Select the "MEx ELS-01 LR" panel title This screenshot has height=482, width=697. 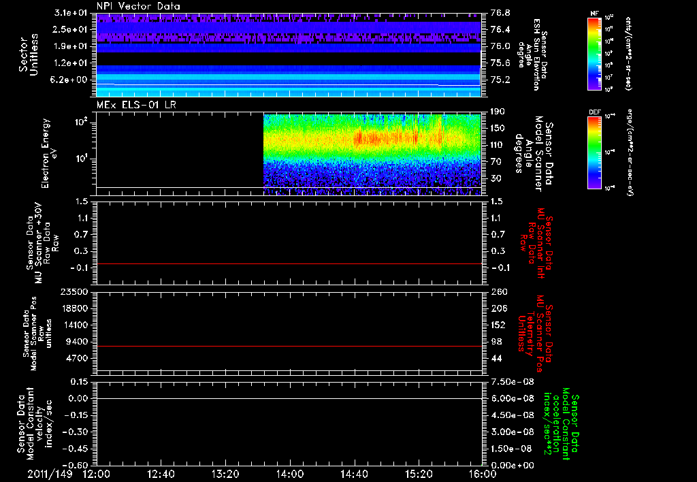point(136,105)
